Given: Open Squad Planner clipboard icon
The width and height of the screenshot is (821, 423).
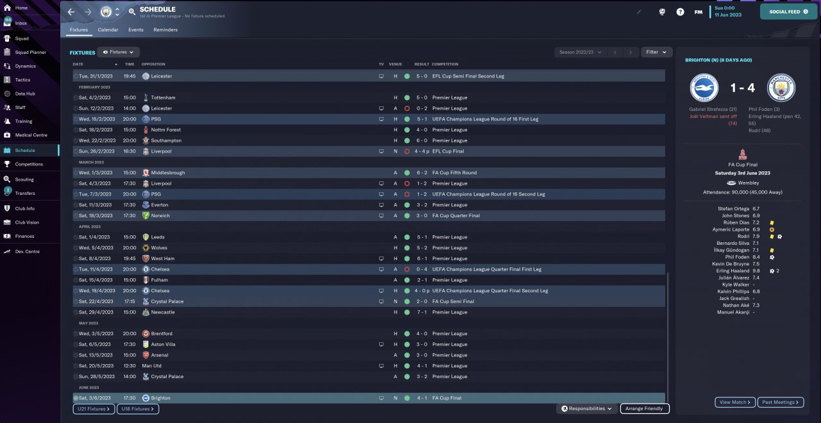Looking at the screenshot, I should tap(8, 52).
